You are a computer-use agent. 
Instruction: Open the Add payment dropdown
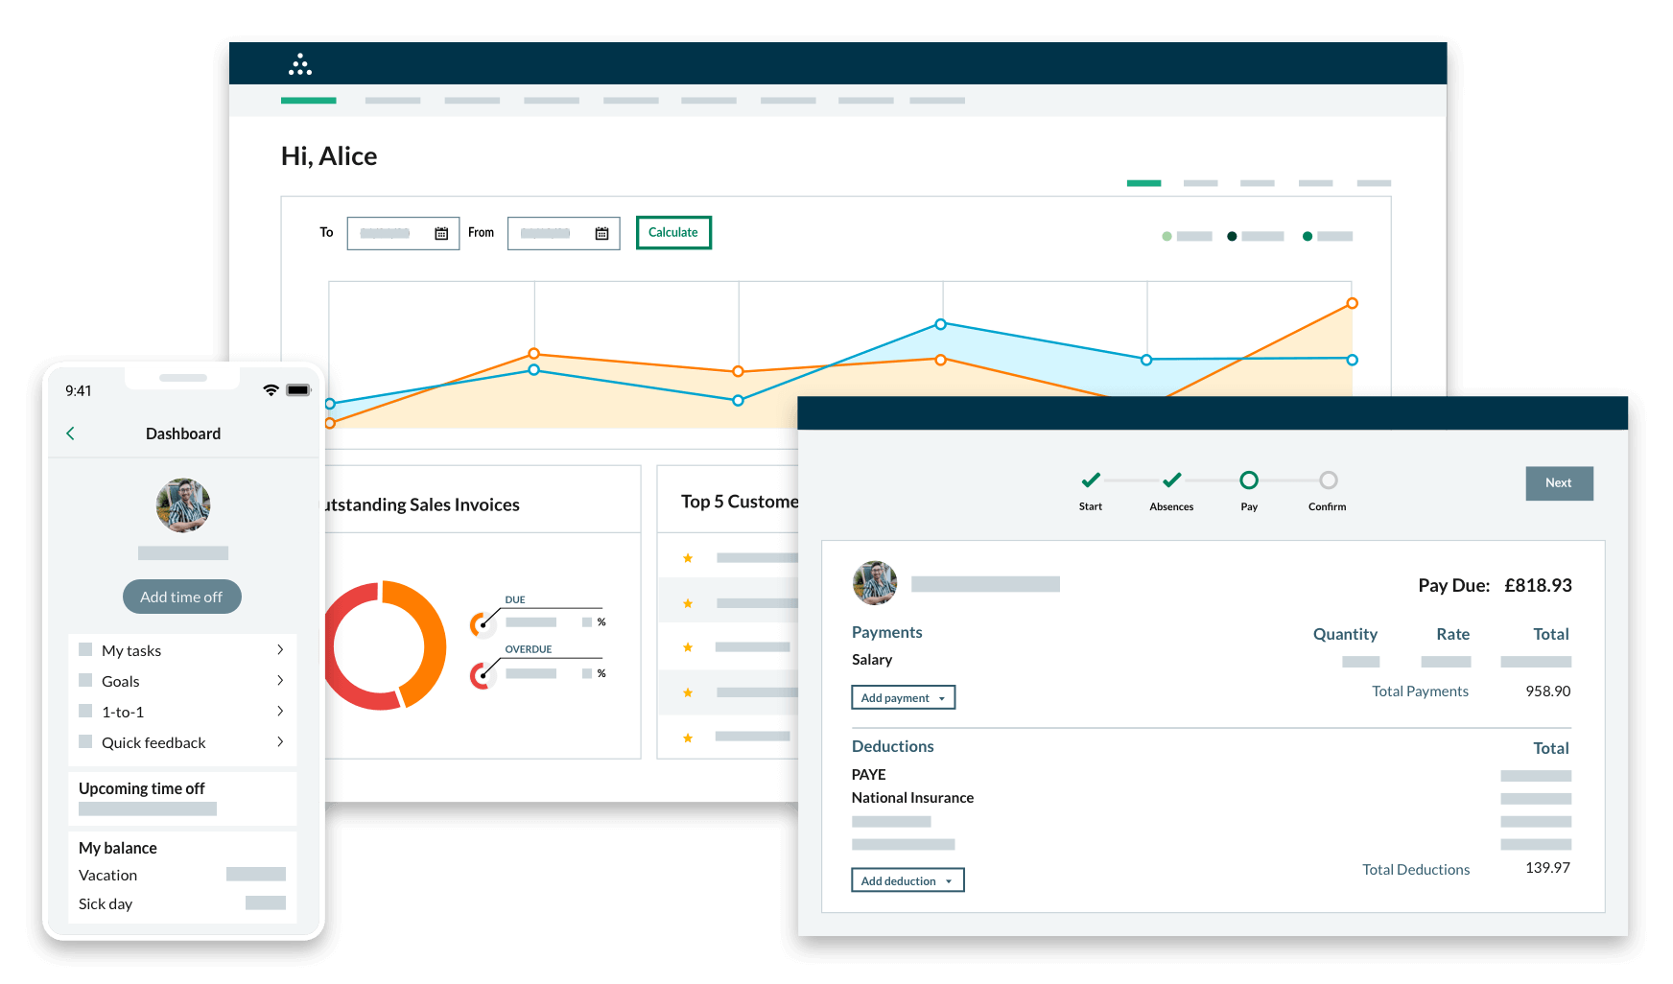pyautogui.click(x=903, y=697)
